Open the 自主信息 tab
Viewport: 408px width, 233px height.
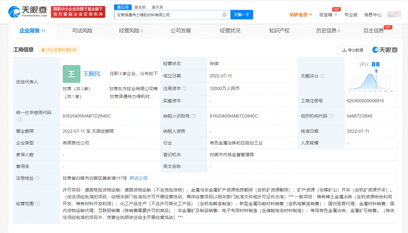pyautogui.click(x=374, y=31)
